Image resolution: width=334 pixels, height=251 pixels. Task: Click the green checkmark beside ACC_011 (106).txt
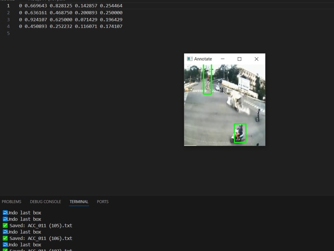[5, 238]
